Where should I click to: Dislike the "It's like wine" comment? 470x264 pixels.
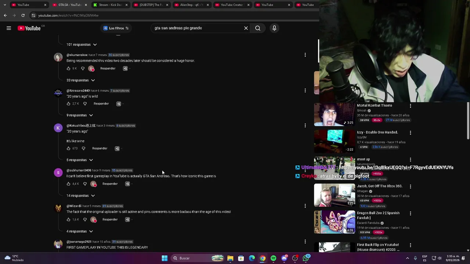[x=83, y=148]
